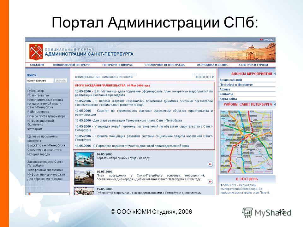Open Пресс-служба губернатора sidebar link
This screenshot has height=227, width=303.
pyautogui.click(x=48, y=116)
